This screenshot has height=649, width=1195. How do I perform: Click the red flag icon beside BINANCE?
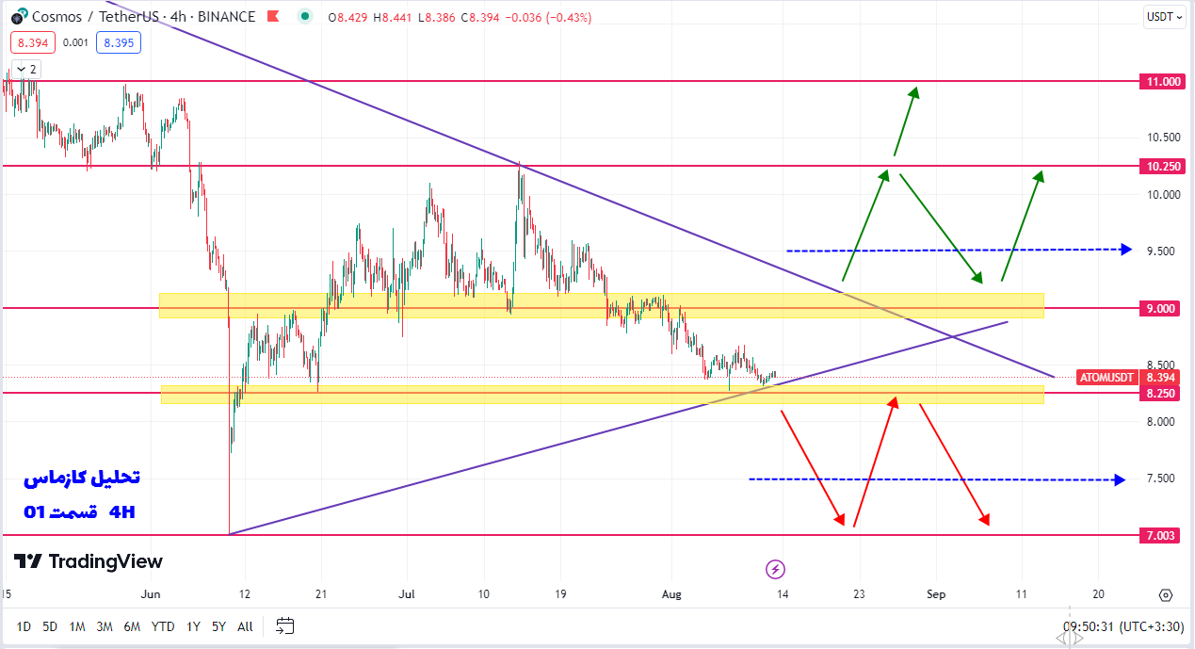(272, 17)
